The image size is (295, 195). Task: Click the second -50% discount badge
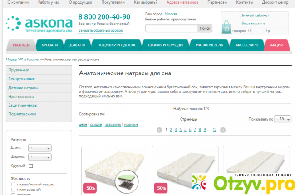[x=161, y=188]
